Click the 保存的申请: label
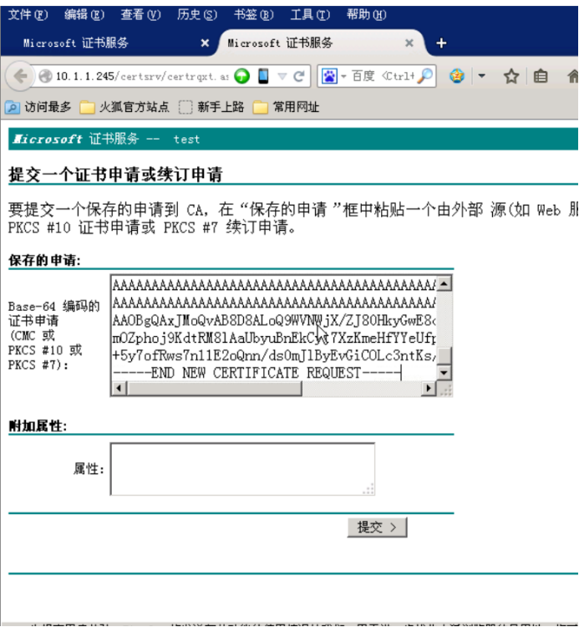Viewport: 579px width, 627px height. point(44,260)
